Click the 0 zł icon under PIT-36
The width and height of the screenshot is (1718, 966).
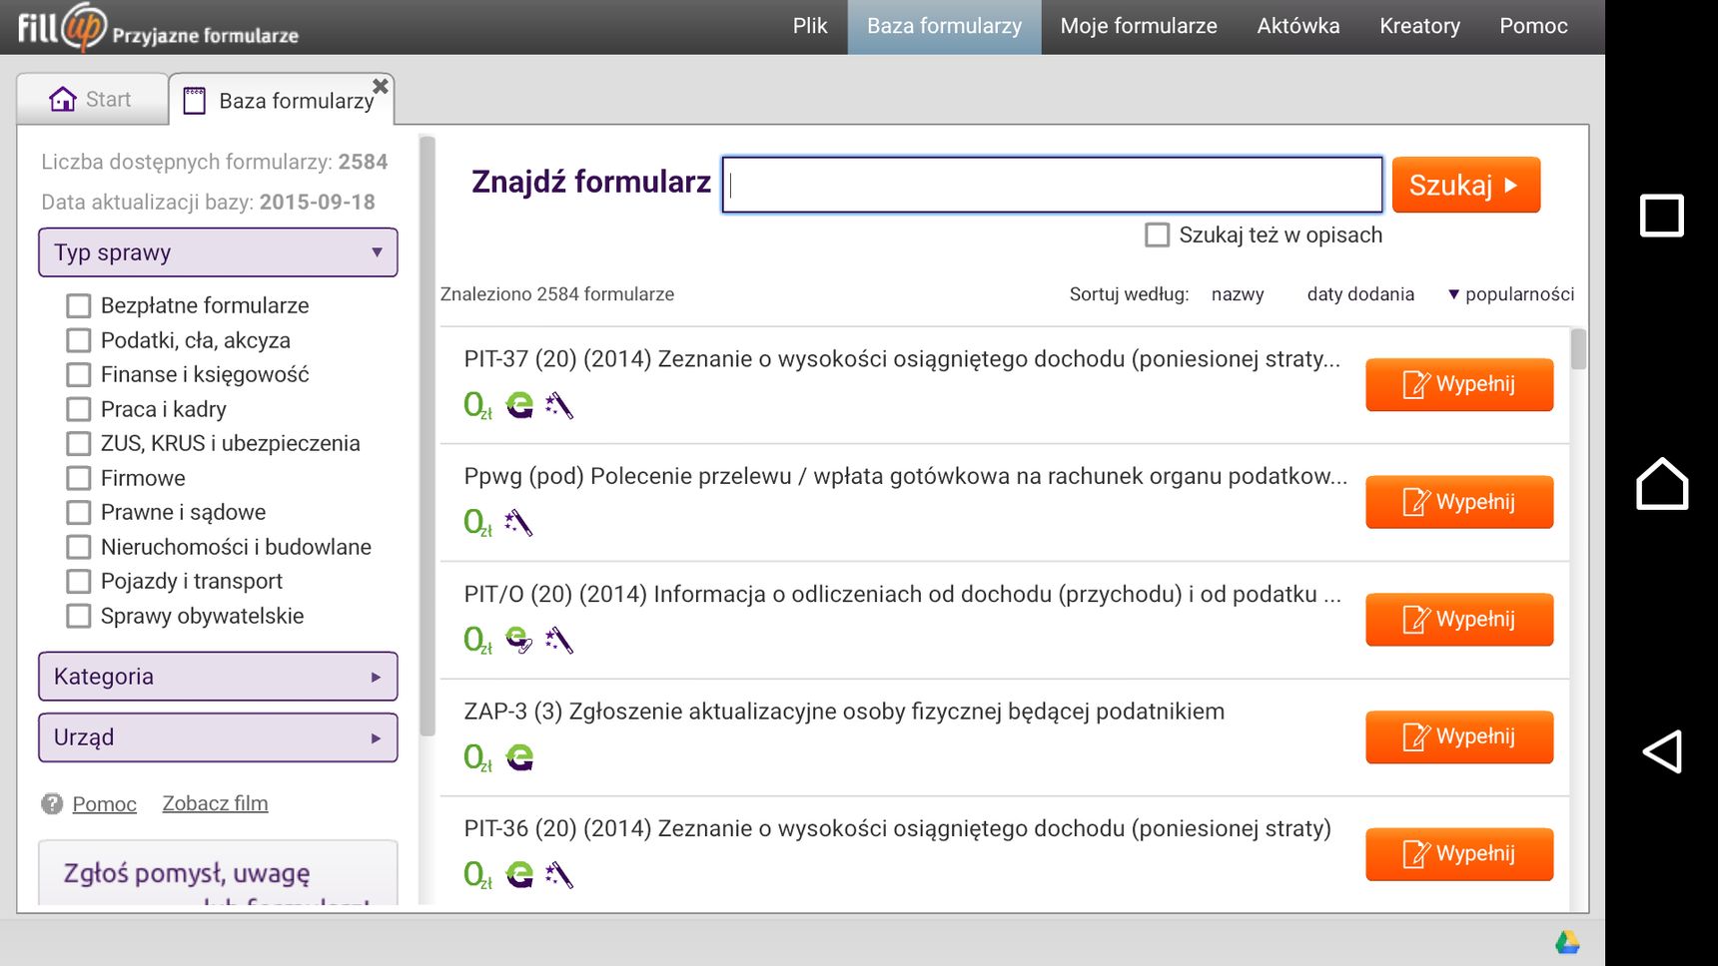click(477, 875)
